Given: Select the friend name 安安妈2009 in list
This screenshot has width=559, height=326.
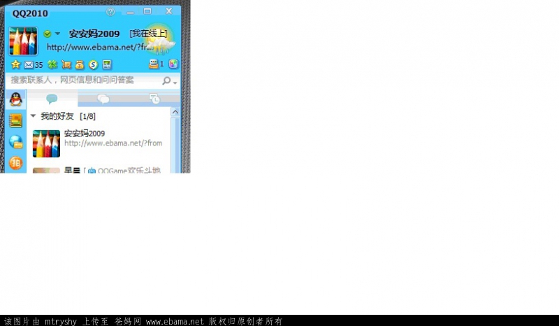Looking at the screenshot, I should point(85,134).
